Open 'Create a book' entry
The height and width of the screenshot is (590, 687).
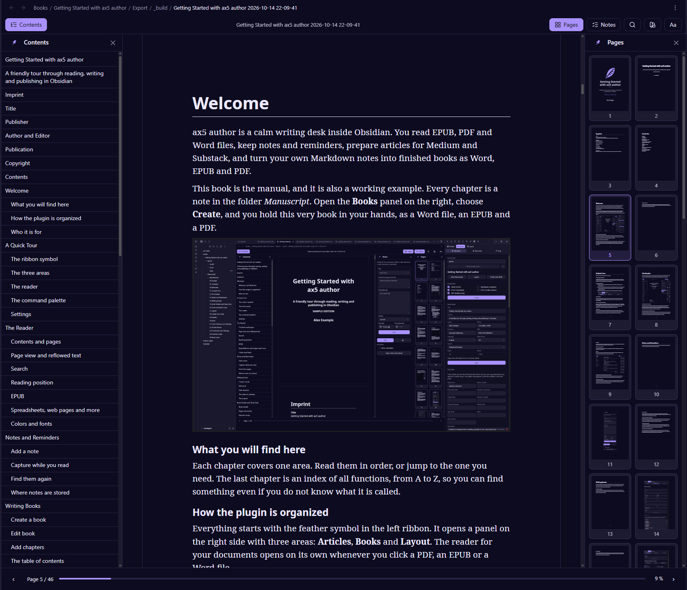tap(60, 520)
